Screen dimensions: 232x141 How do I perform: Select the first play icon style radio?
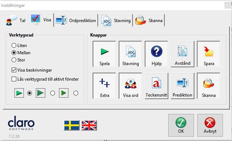pos(30,93)
